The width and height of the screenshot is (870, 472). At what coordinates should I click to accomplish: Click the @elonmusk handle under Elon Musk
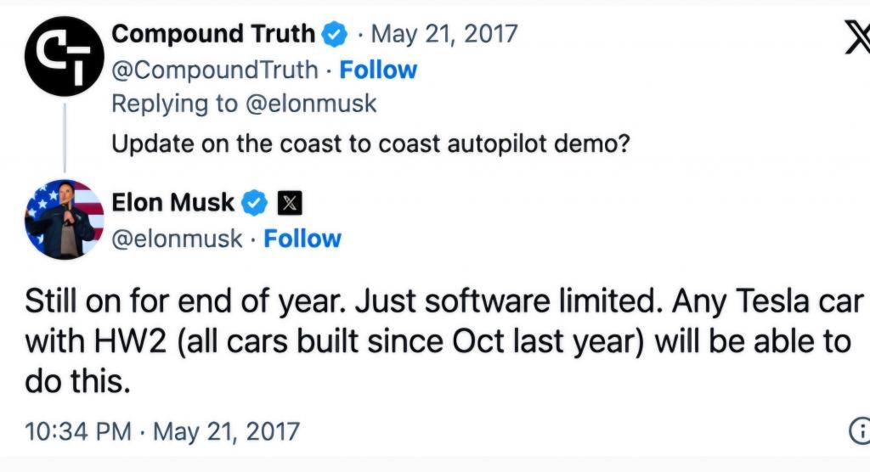point(178,239)
